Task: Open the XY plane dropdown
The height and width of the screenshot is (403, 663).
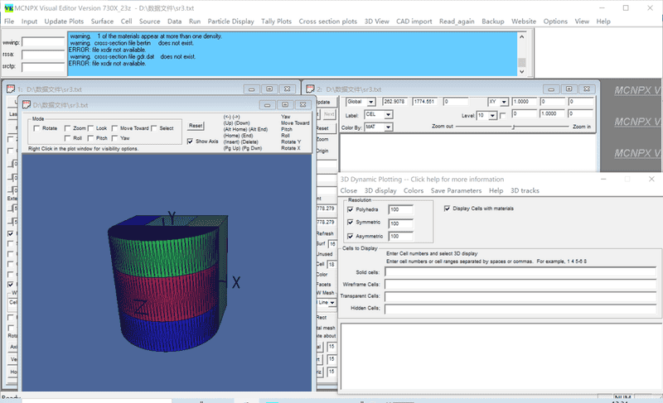Action: tap(503, 102)
